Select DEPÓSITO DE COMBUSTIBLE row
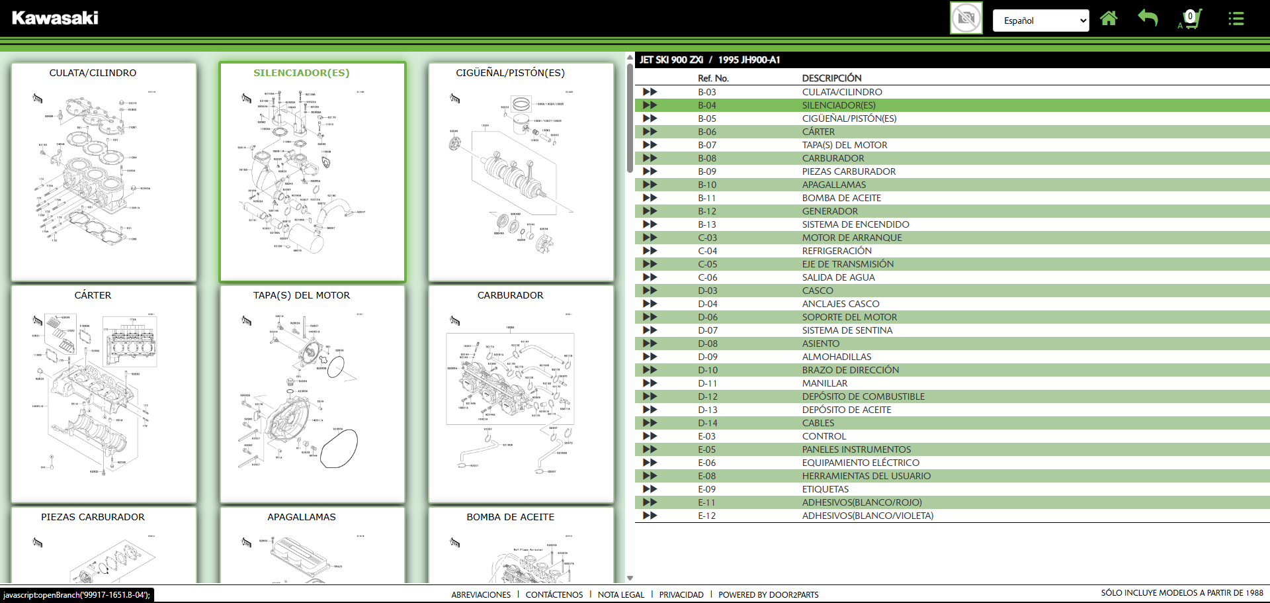 (863, 396)
